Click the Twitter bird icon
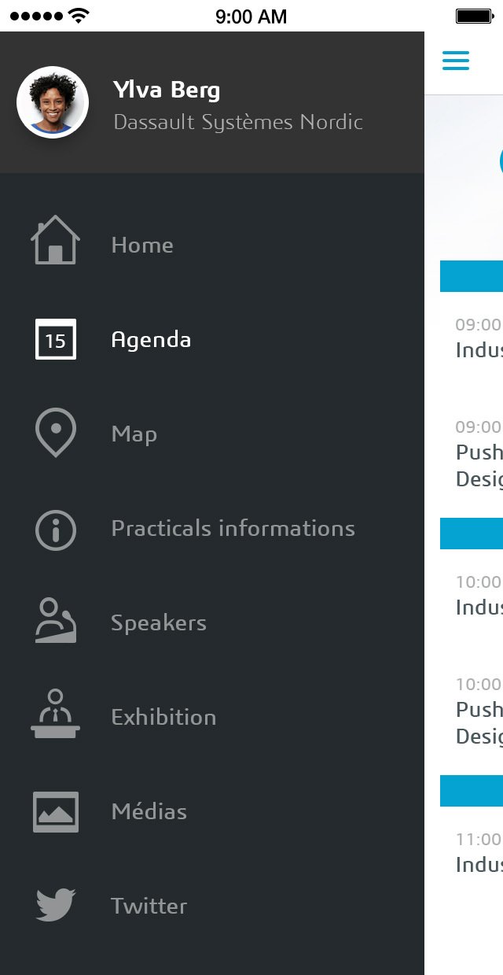 [55, 905]
